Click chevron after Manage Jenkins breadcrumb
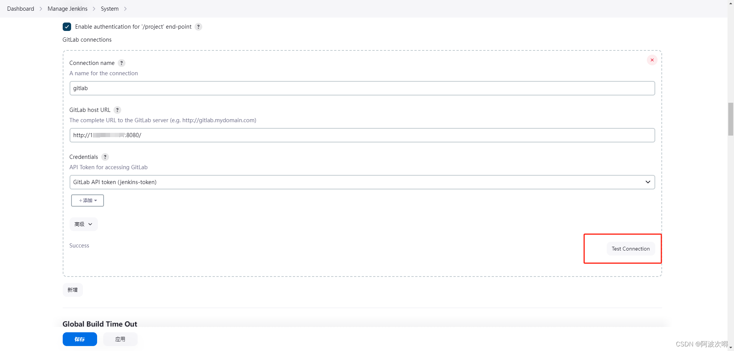Viewport: 734px width, 351px height. [94, 9]
